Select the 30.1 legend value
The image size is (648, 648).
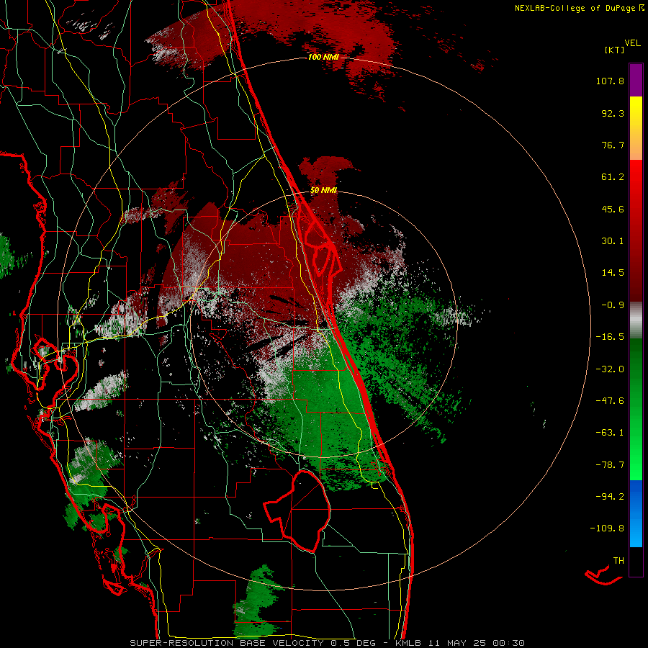tap(613, 241)
